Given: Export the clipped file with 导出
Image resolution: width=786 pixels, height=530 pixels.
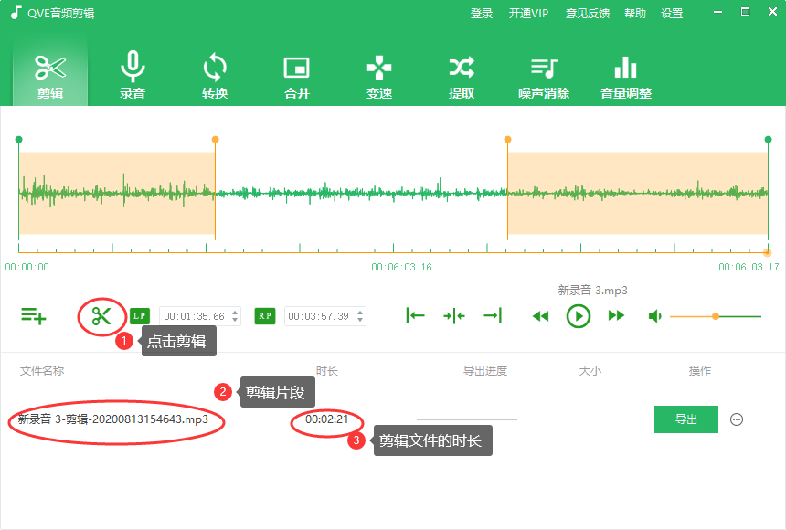Looking at the screenshot, I should (x=685, y=419).
